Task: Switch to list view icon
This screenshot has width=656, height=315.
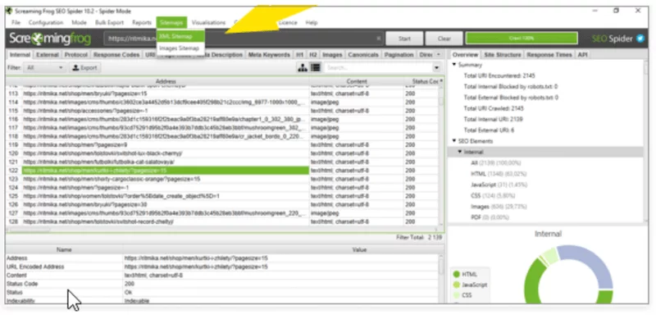Action: point(316,68)
